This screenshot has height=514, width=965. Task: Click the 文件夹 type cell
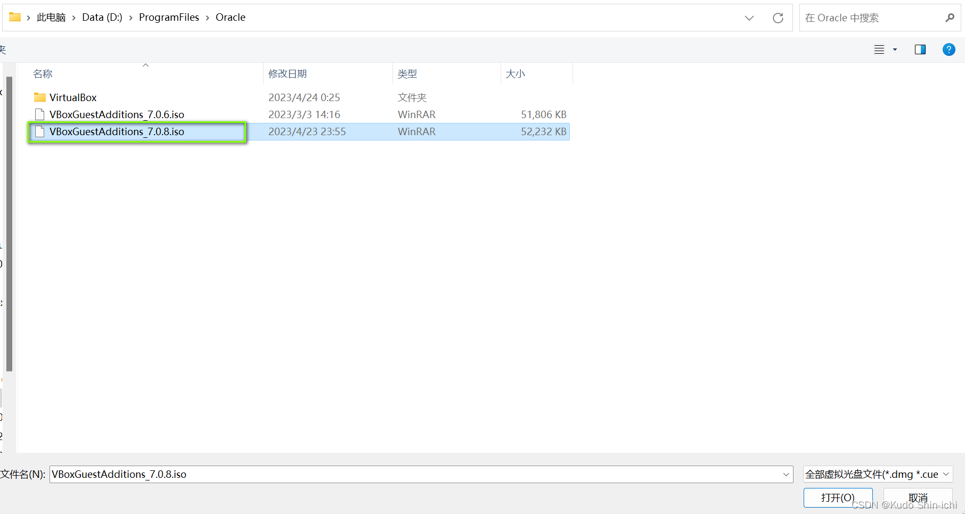412,97
